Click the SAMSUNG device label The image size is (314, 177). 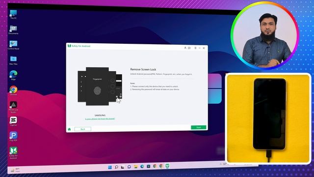(100, 115)
